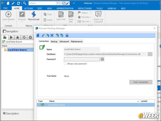
Task: Switch to the Maintenance tab in dialog
Action: pos(76,41)
